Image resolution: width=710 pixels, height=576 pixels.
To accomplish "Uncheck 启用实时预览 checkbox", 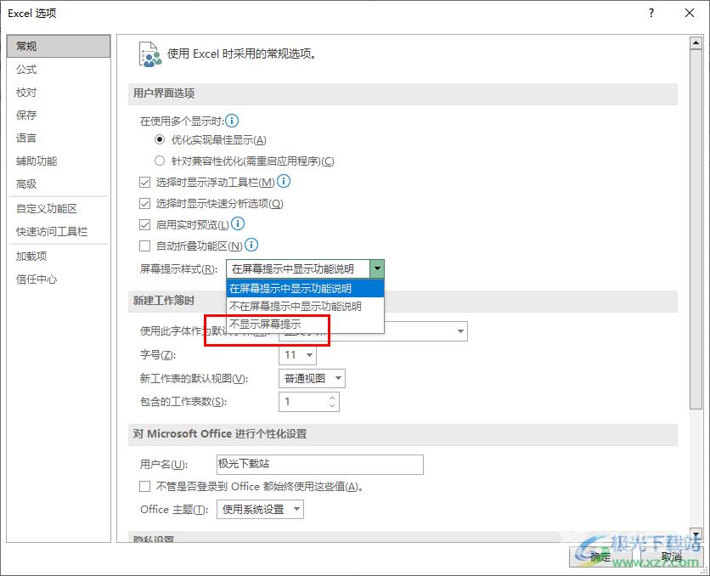I will pyautogui.click(x=144, y=224).
